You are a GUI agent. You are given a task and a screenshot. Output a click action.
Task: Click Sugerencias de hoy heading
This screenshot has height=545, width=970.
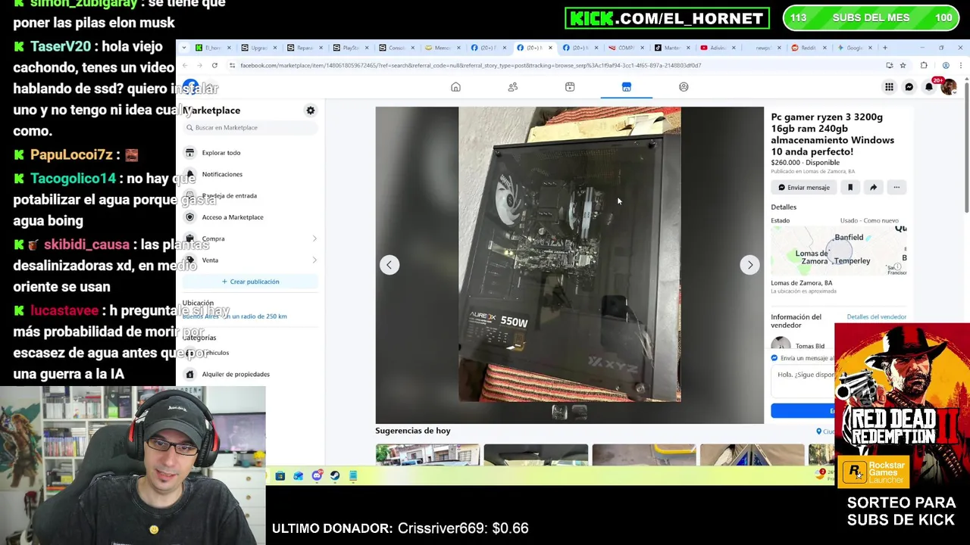(x=412, y=431)
